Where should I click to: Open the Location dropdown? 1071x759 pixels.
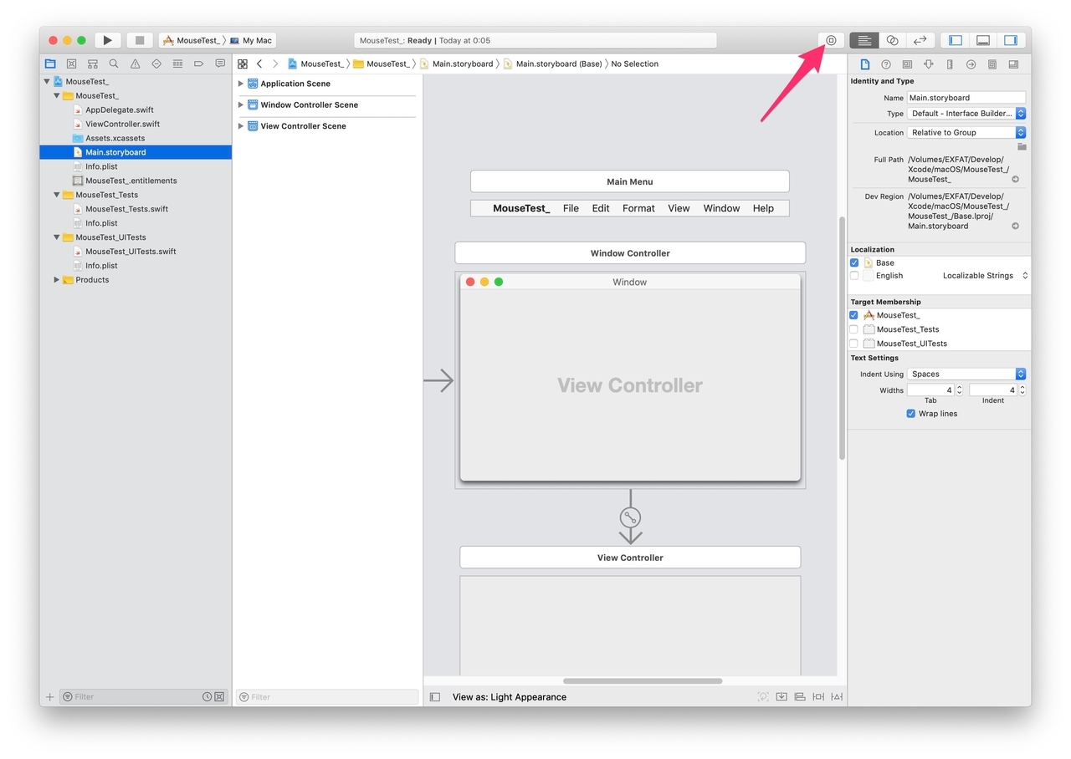click(x=966, y=133)
